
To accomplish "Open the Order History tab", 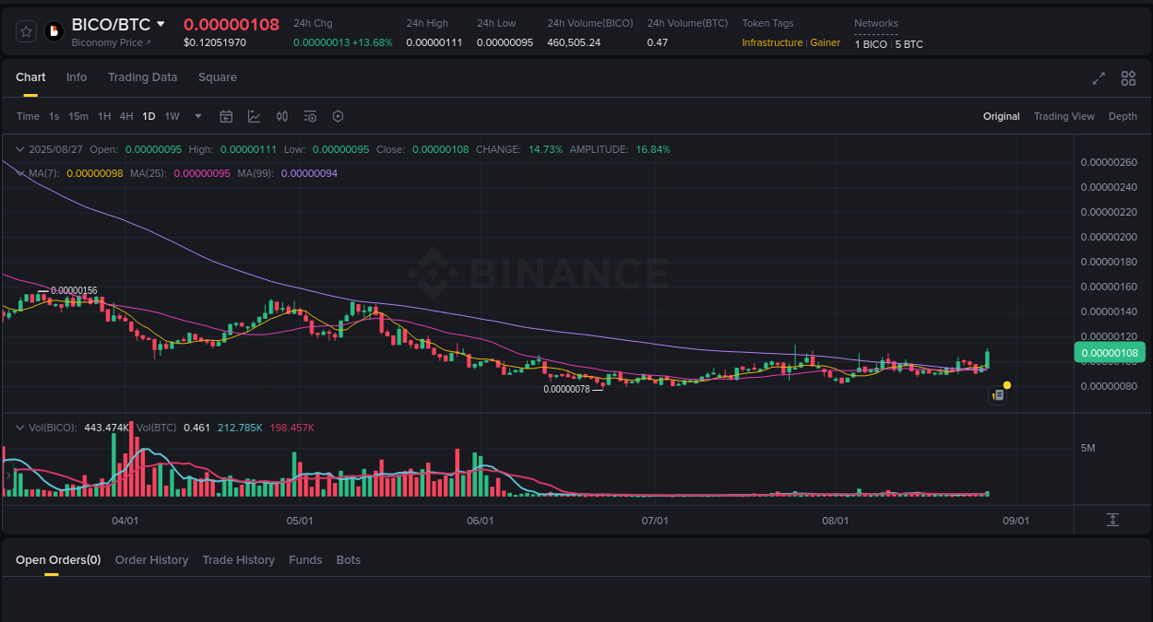I will (x=151, y=559).
